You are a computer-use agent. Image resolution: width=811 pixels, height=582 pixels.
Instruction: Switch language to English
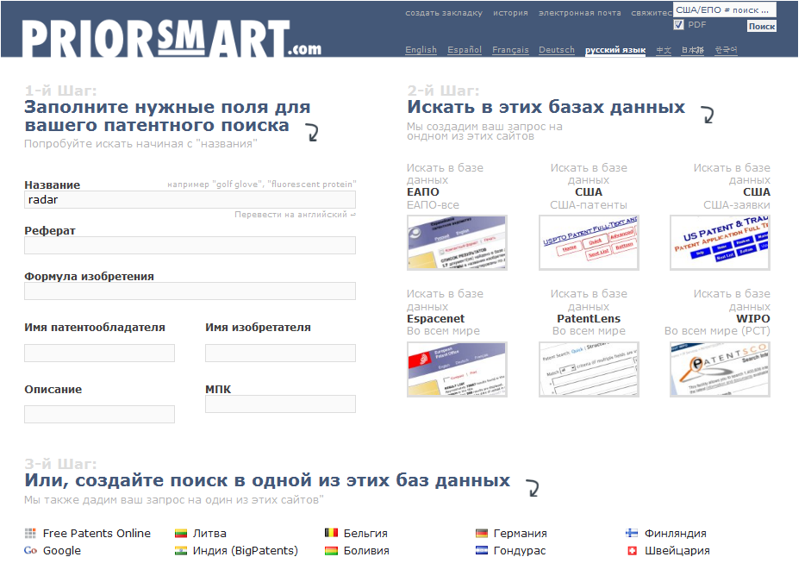click(x=421, y=50)
